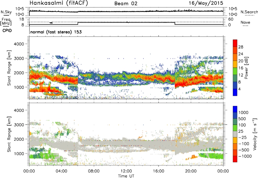Click the dark blue 4-8 dB Power segment

pos(235,85)
